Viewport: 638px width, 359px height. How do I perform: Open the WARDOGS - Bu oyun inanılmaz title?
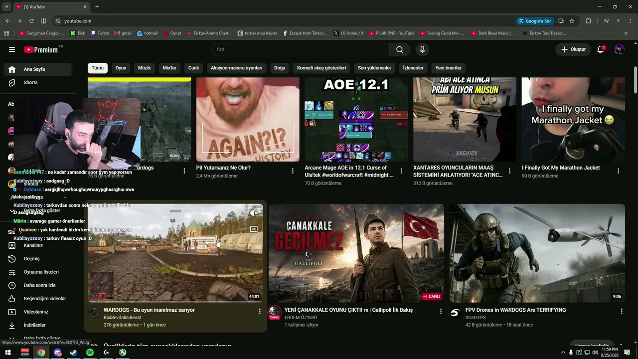(x=149, y=310)
